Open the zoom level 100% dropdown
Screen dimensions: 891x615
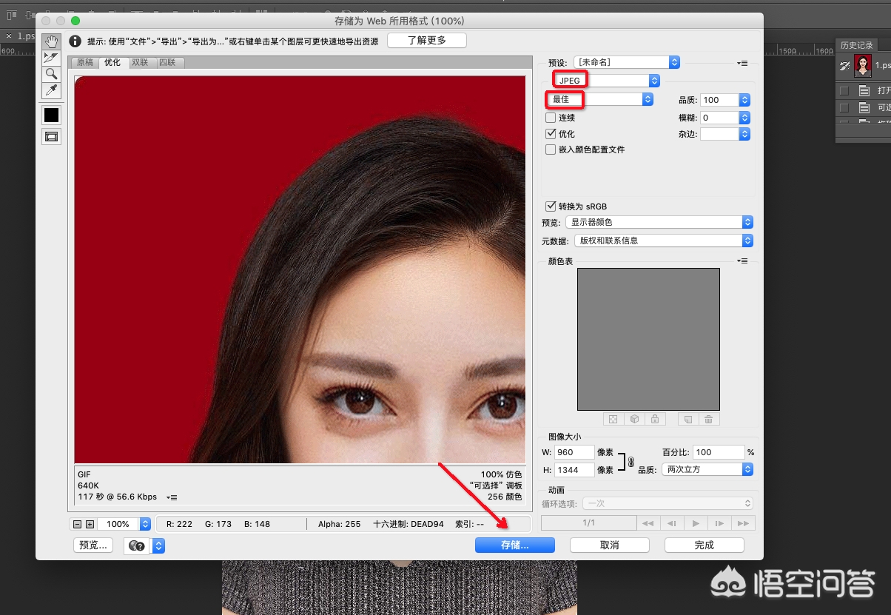(145, 524)
